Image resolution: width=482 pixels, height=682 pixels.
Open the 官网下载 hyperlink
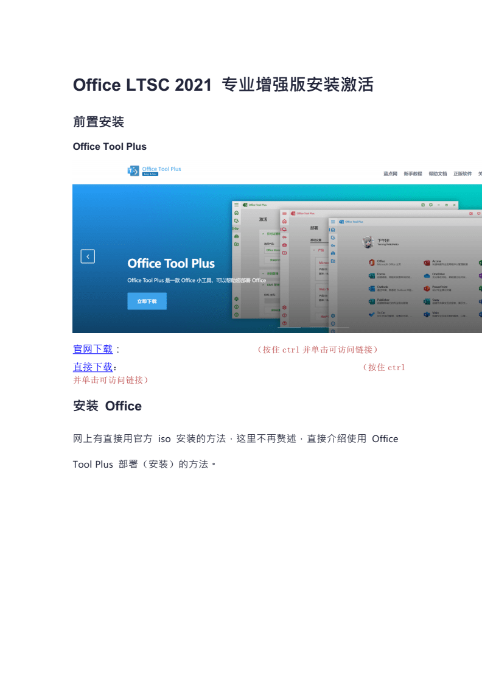click(93, 349)
